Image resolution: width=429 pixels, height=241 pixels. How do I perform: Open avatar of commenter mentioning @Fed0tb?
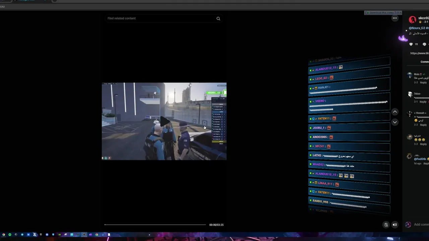click(409, 156)
